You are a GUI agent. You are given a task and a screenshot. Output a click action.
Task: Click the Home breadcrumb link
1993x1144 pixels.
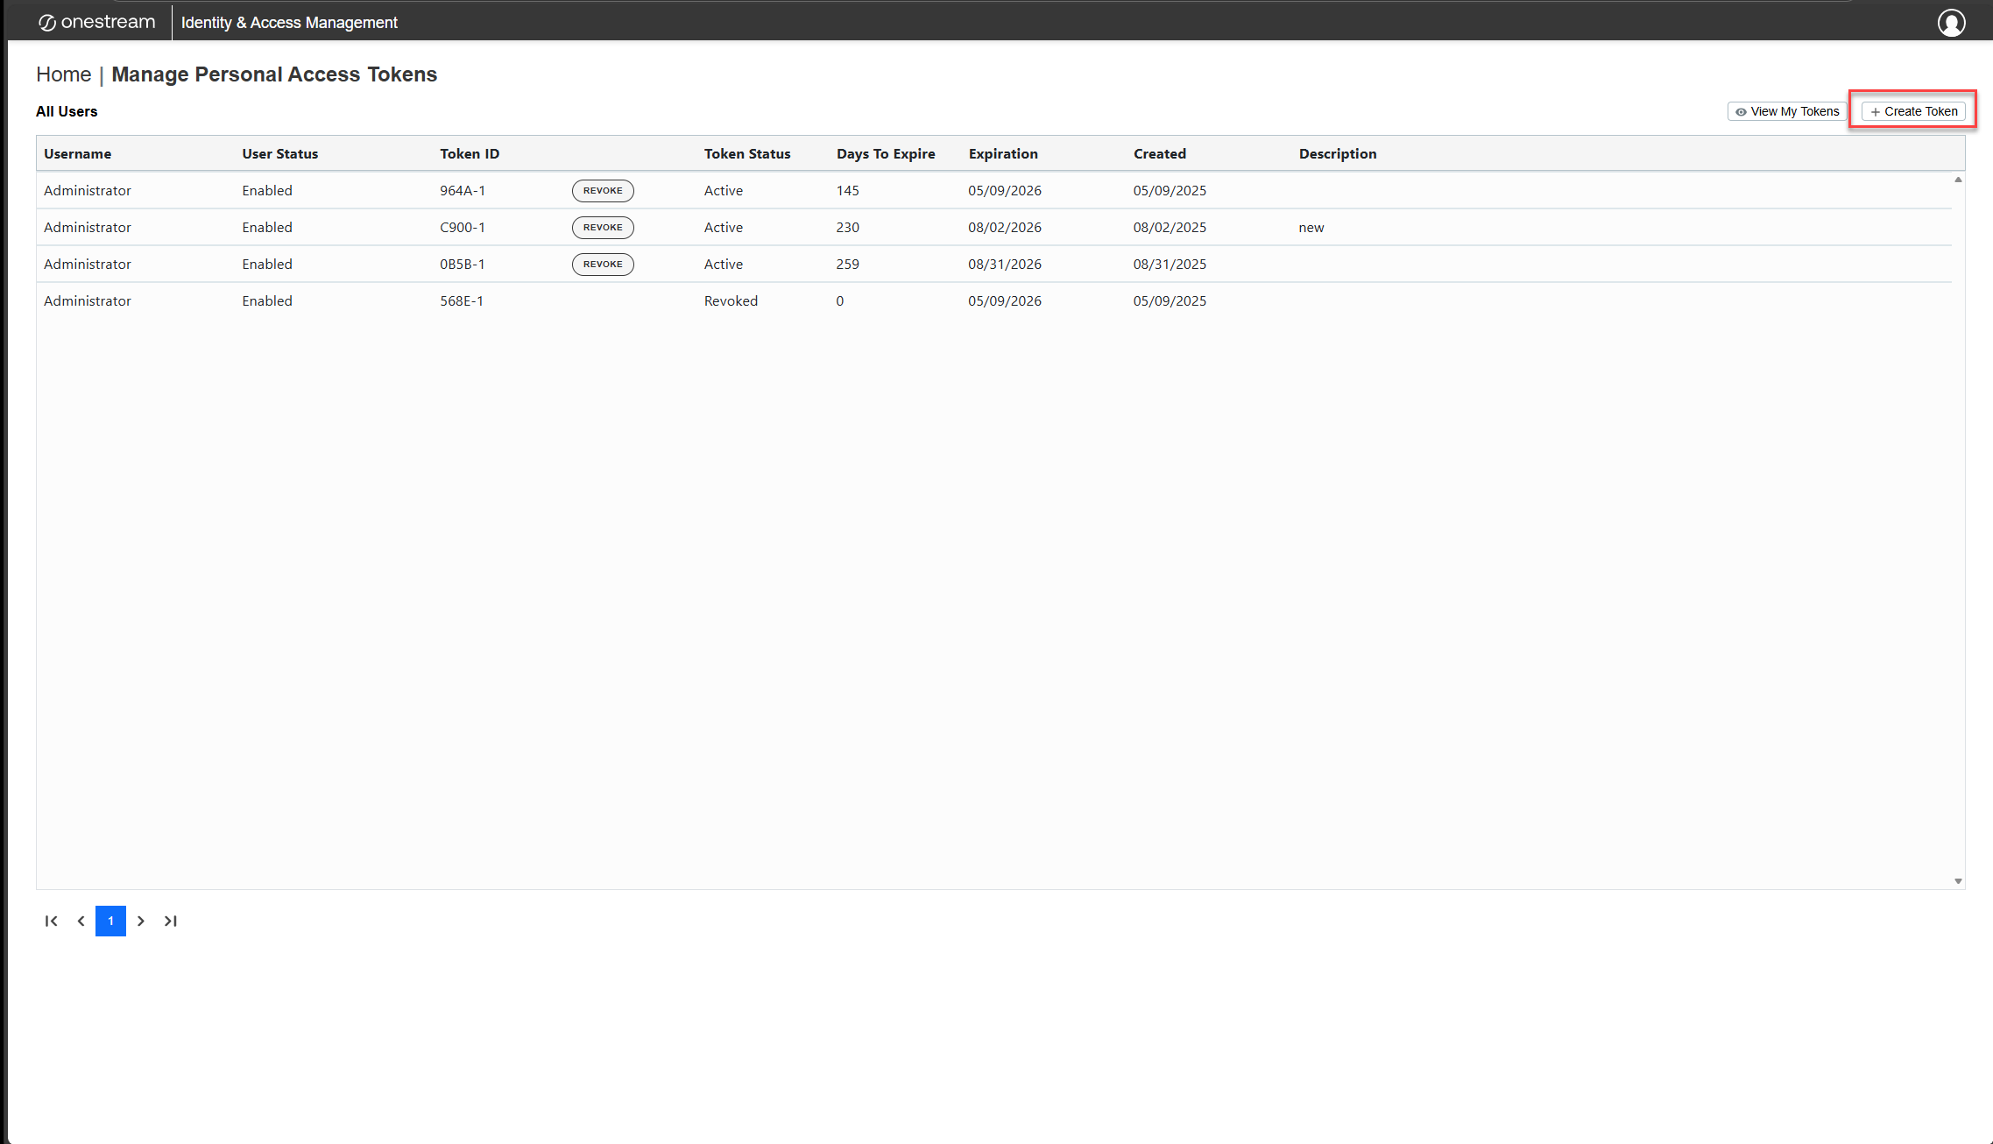coord(63,74)
